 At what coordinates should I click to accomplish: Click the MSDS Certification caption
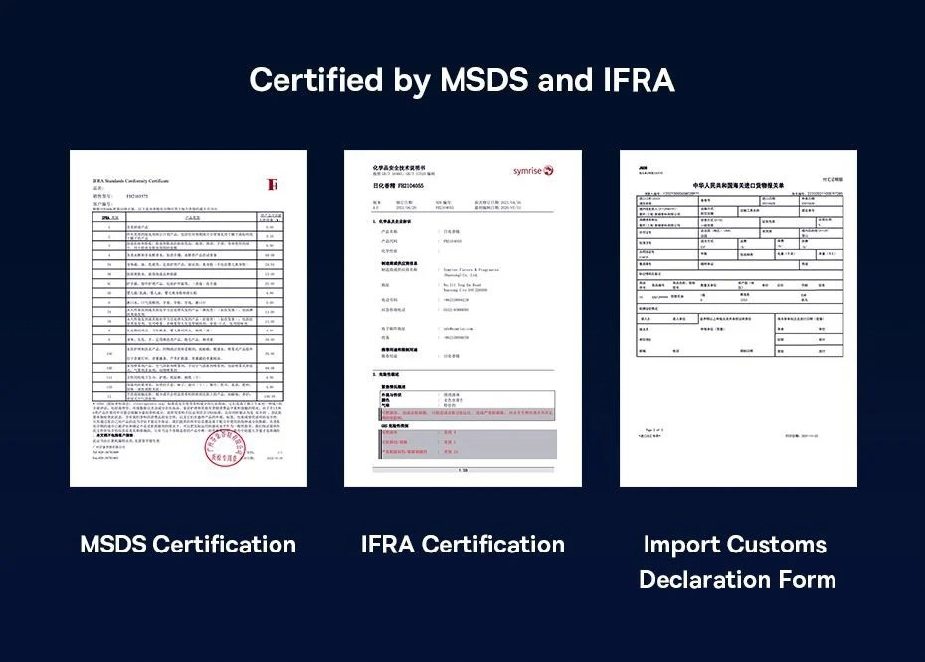coord(188,544)
